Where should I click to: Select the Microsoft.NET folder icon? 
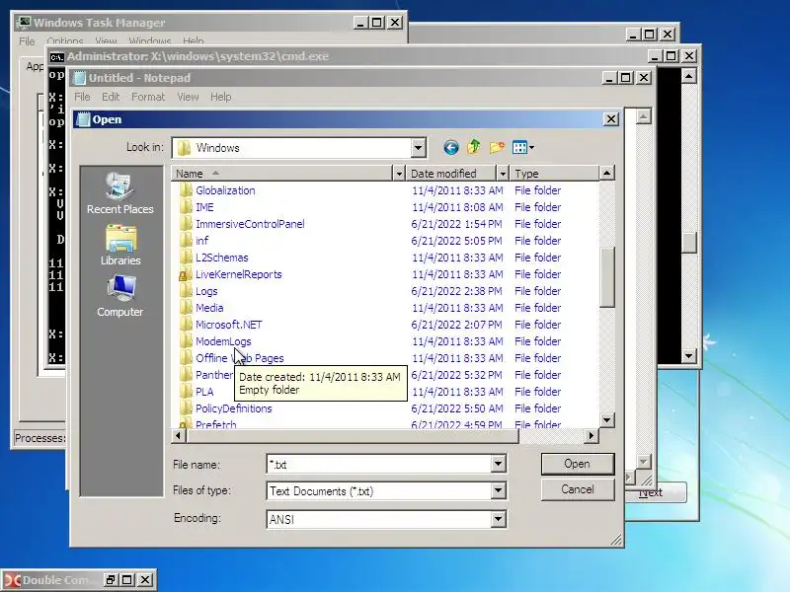186,325
